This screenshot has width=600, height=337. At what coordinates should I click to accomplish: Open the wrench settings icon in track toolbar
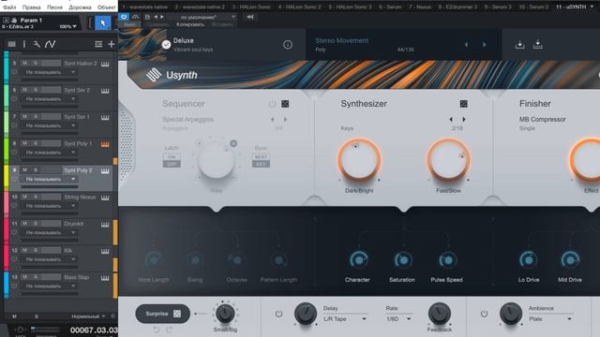point(37,44)
